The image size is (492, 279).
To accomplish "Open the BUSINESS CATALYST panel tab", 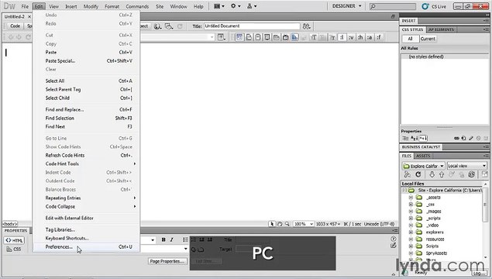I will (421, 147).
